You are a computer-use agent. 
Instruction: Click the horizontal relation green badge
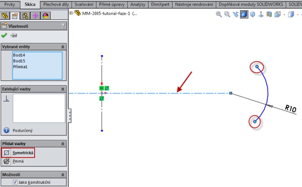click(x=102, y=88)
